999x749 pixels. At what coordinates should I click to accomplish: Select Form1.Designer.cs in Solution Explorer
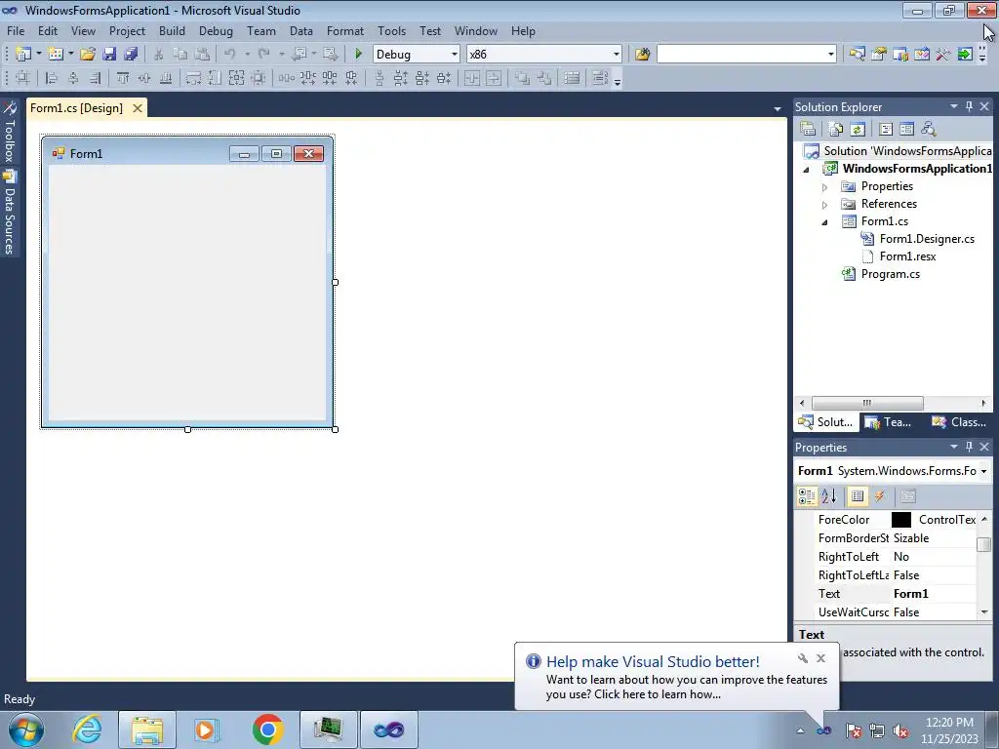(927, 239)
